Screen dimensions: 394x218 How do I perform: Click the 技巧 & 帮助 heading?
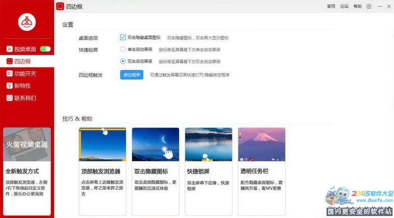77,119
